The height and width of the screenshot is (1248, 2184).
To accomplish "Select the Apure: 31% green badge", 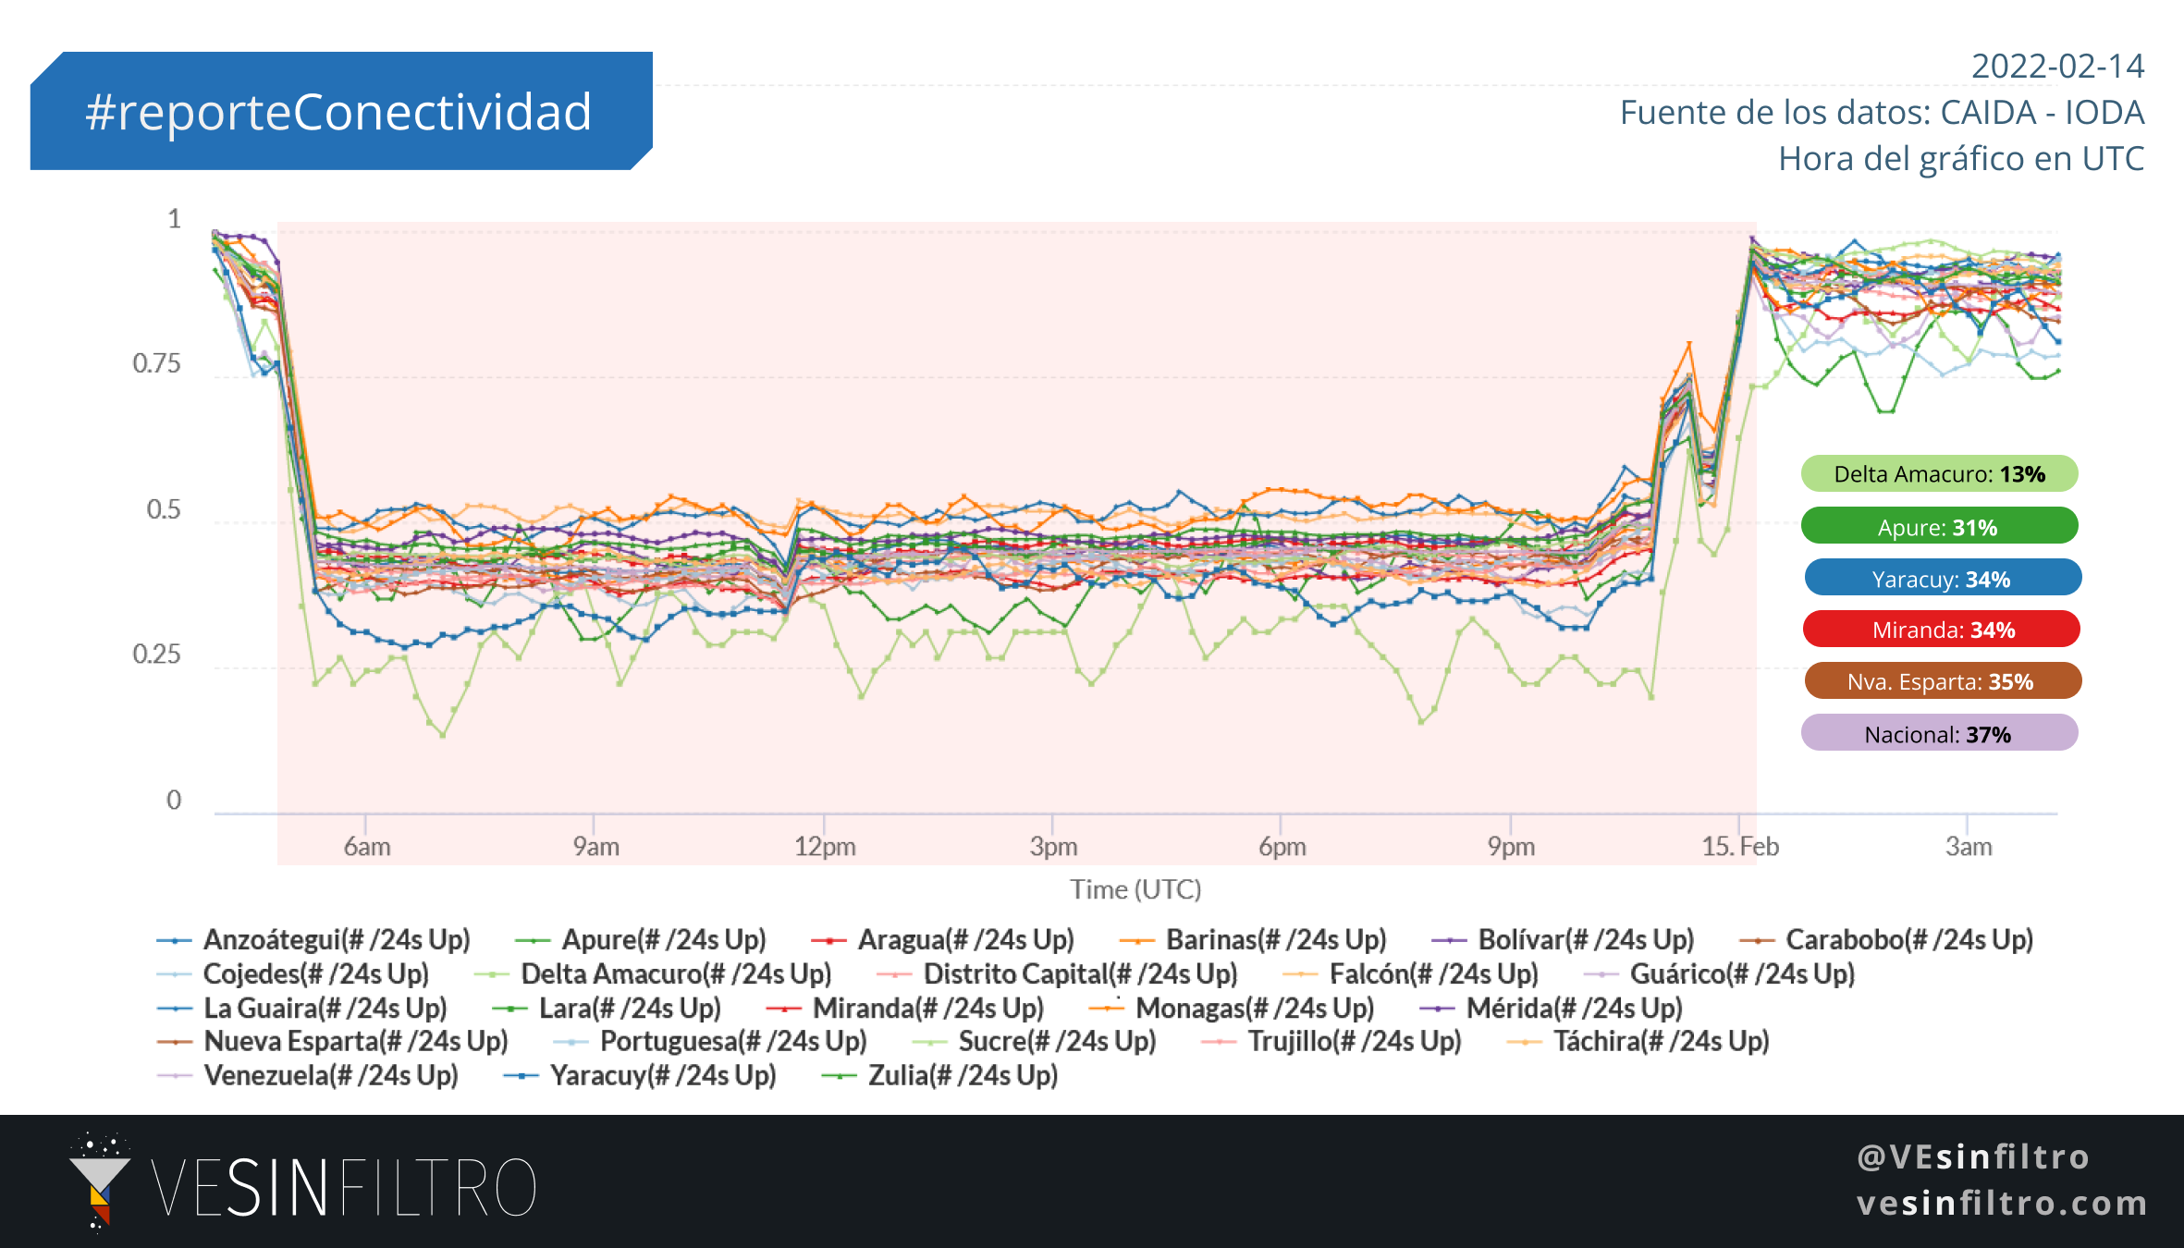I will [x=1939, y=527].
